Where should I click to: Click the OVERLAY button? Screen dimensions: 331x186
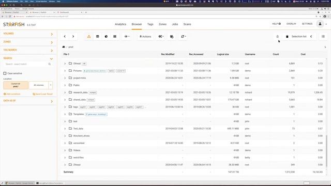point(291,24)
